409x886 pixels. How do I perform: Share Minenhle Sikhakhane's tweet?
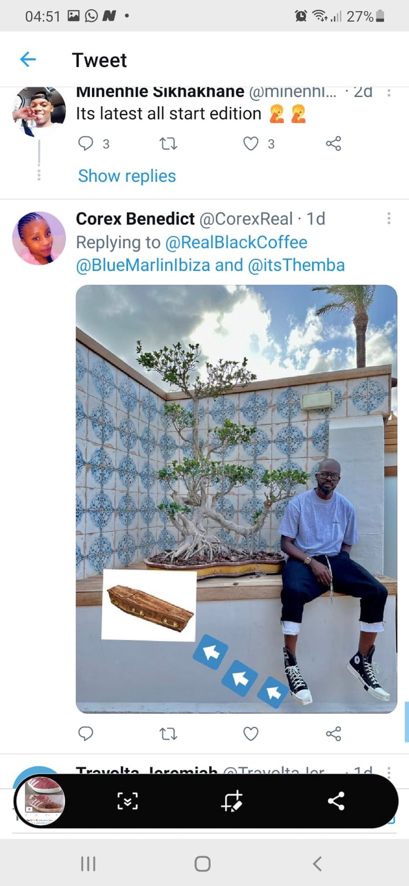333,144
